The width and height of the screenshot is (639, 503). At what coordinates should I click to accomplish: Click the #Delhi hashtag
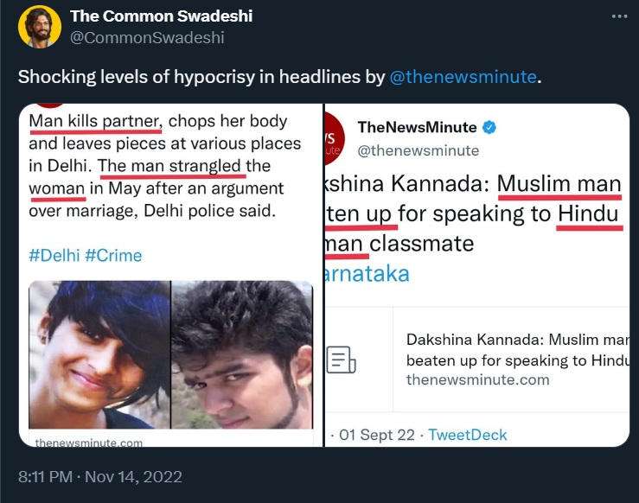54,256
